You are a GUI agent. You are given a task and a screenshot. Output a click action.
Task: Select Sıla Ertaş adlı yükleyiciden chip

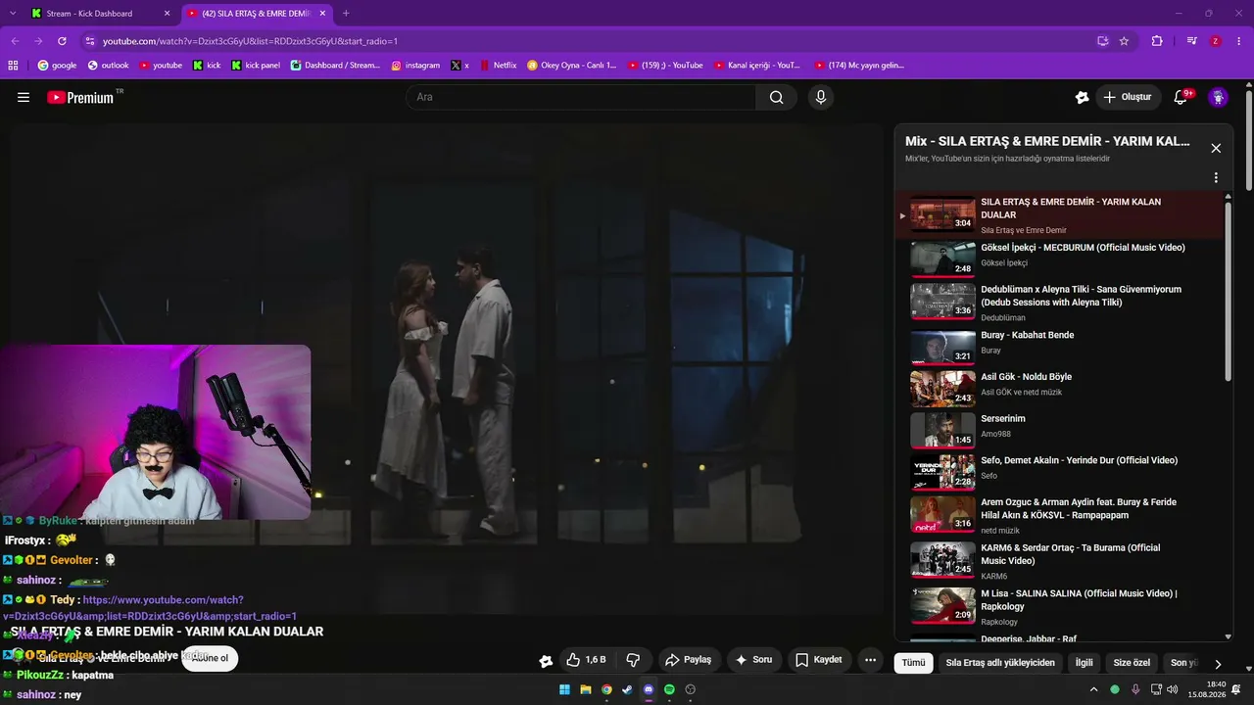(1000, 663)
